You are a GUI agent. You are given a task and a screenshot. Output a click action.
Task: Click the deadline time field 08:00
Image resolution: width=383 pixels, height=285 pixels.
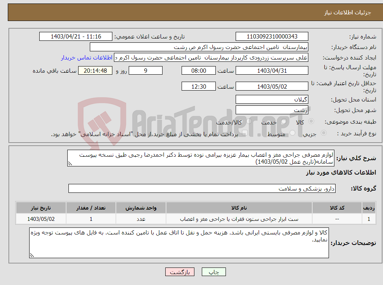pyautogui.click(x=199, y=71)
